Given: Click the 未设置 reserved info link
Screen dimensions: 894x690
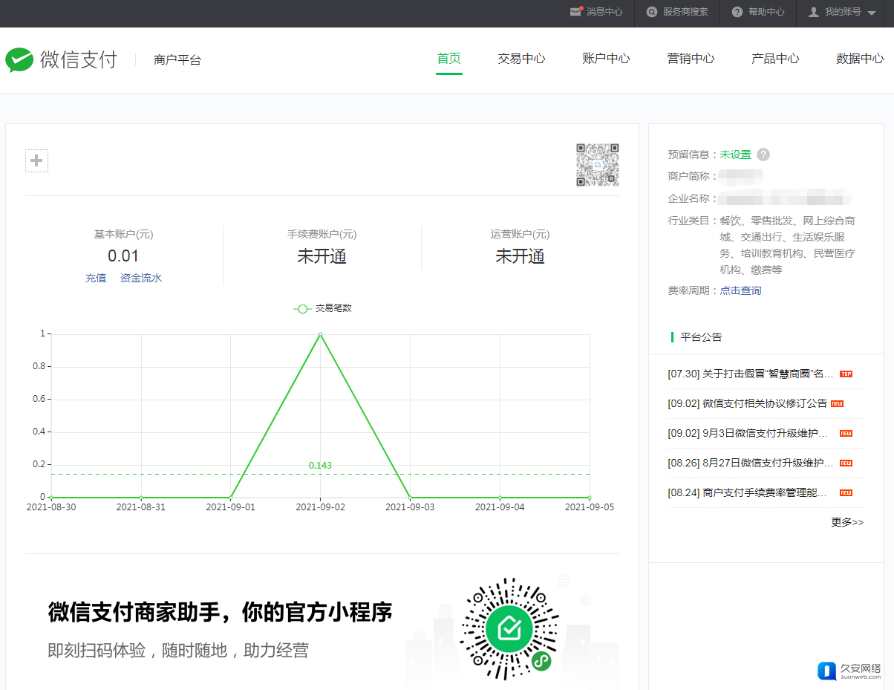Looking at the screenshot, I should pyautogui.click(x=736, y=154).
